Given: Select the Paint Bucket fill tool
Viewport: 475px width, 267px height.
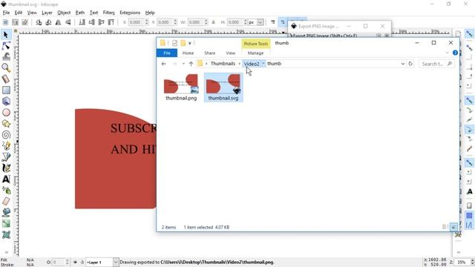Looking at the screenshot, I should click(x=6, y=213).
